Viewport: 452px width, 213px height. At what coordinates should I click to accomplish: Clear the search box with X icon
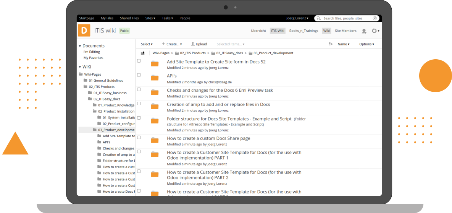pyautogui.click(x=375, y=18)
